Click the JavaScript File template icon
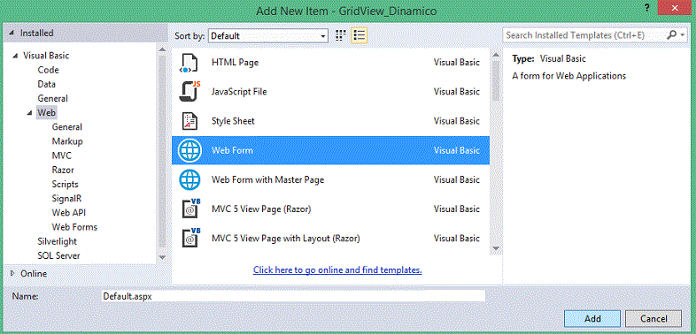696x334 pixels. click(x=190, y=92)
